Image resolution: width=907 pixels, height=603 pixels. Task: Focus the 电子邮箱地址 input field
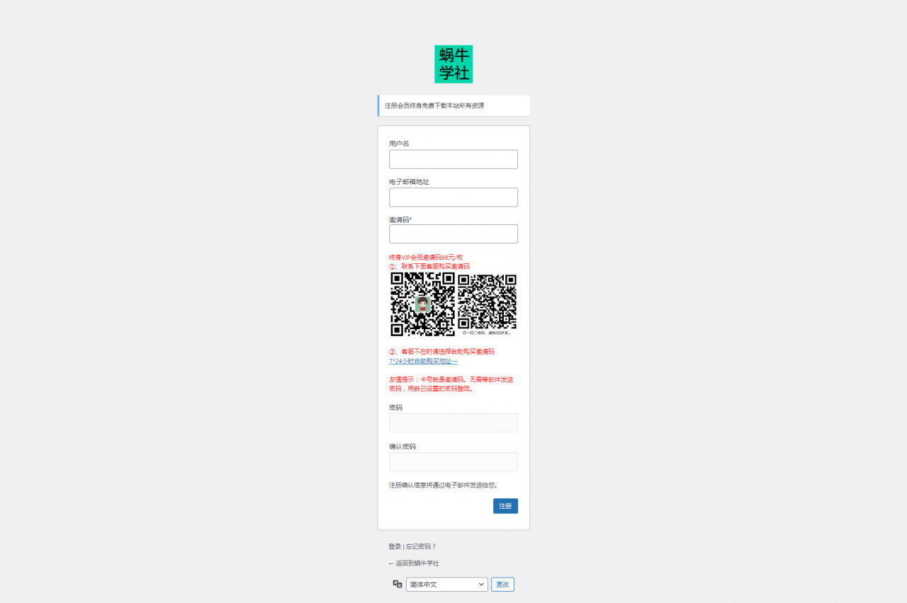click(x=453, y=197)
